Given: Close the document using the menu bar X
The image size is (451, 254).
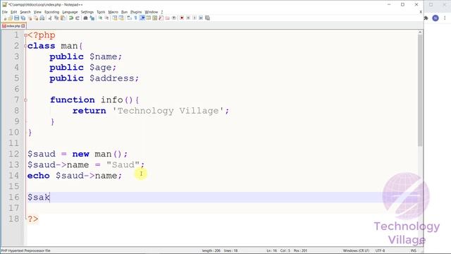Looking at the screenshot, I should [x=421, y=12].
